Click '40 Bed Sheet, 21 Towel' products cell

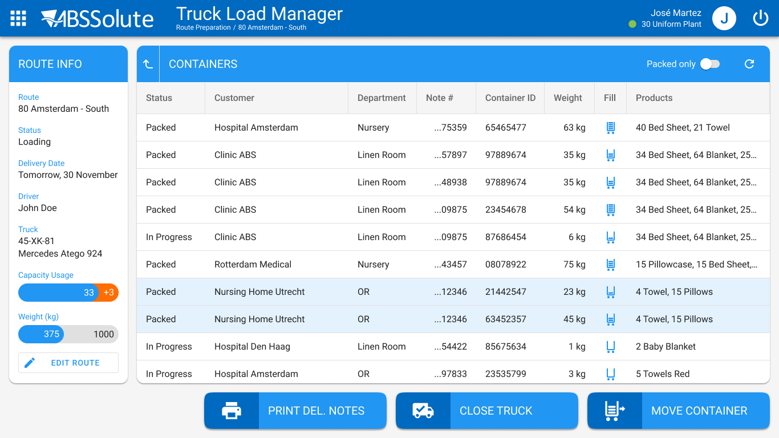point(683,128)
